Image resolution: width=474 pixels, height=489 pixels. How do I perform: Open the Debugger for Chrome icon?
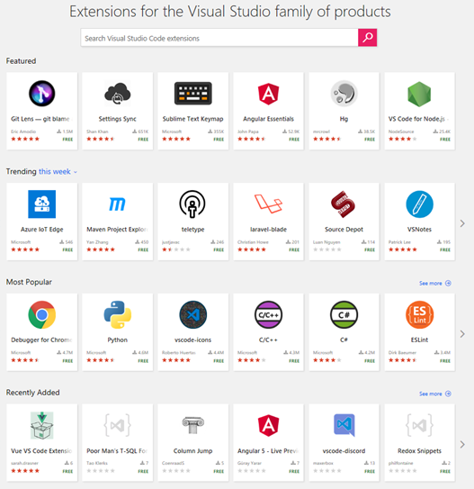point(41,314)
